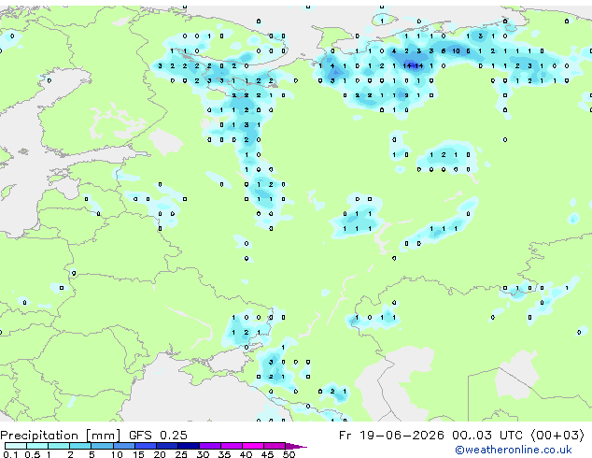The height and width of the screenshot is (458, 592).
Task: Click the legend label '25'
Action: (x=181, y=454)
